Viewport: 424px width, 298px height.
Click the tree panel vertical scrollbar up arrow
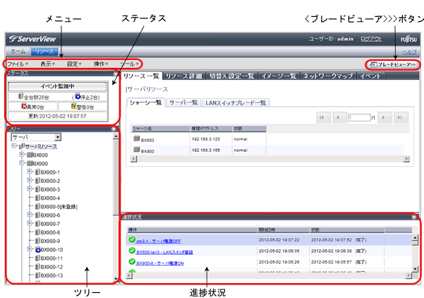point(116,136)
